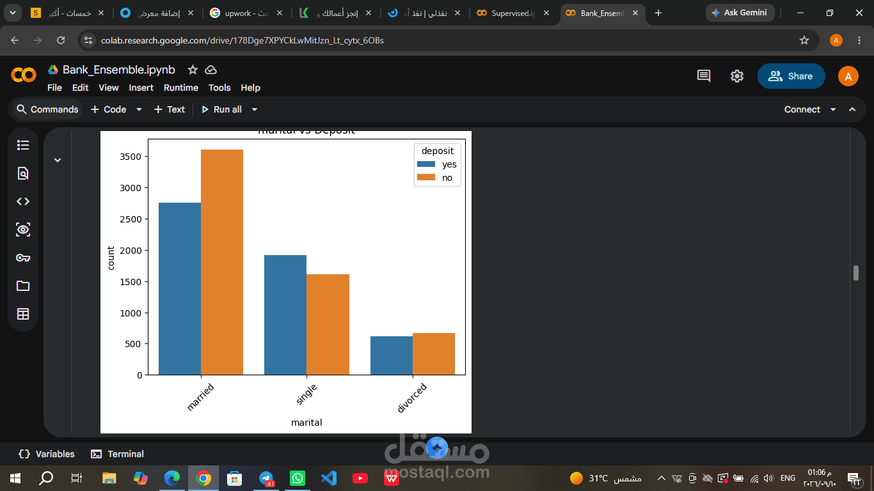Star the Bank_Ensemble.ipynb notebook
This screenshot has width=874, height=491.
pos(192,70)
